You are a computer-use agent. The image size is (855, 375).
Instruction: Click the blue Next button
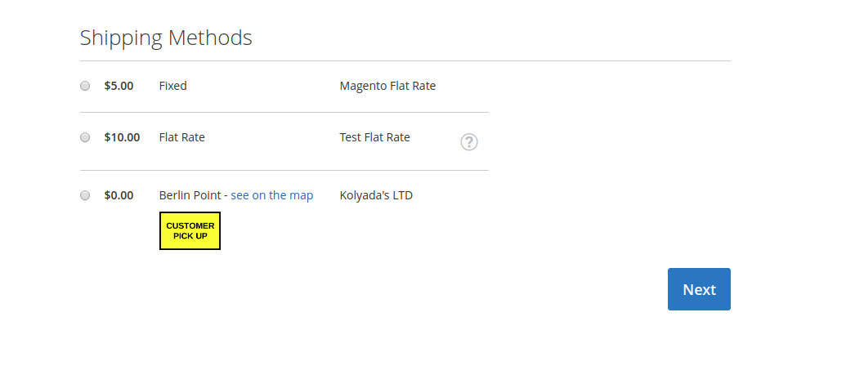click(699, 289)
